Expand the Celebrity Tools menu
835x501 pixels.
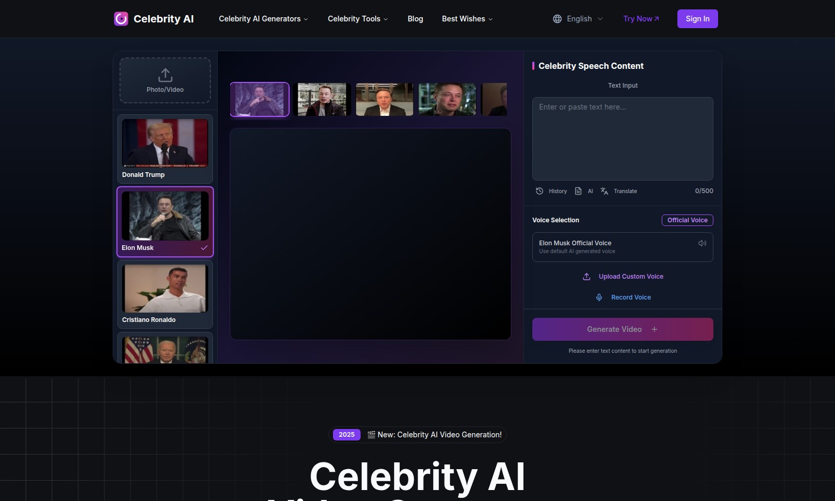(358, 19)
